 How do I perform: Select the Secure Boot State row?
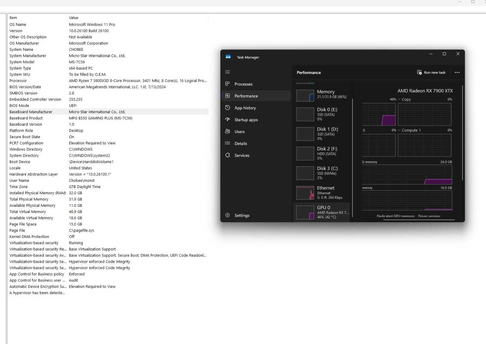tap(108, 137)
